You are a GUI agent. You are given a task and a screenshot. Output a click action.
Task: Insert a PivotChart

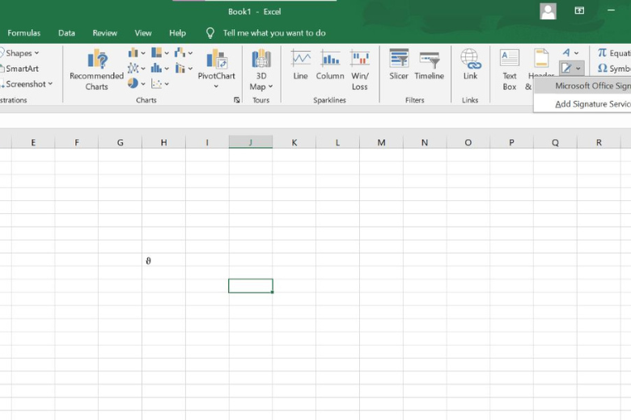pyautogui.click(x=216, y=67)
